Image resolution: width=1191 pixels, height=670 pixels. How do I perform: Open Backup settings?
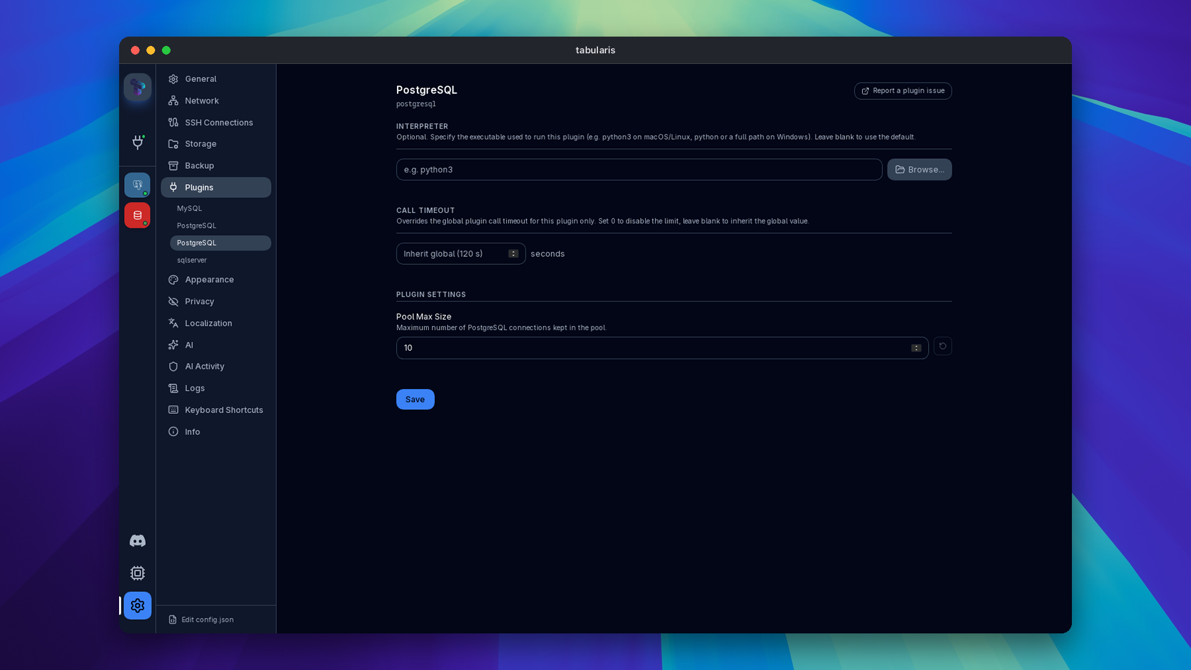(216, 166)
